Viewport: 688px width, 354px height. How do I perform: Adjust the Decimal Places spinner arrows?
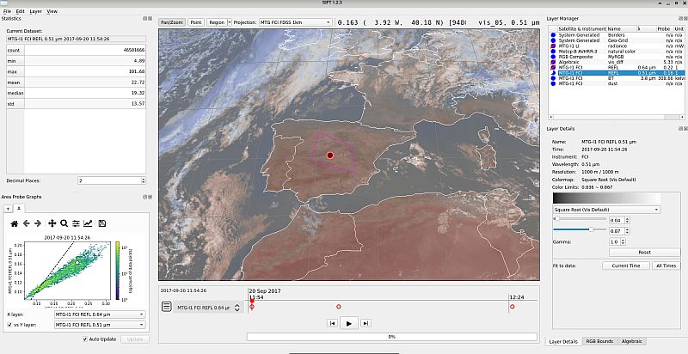[x=143, y=180]
